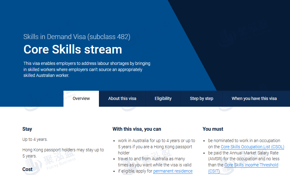Viewport: 290px width, 175px height.
Task: Click the Core Skills stream page title
Action: (73, 50)
